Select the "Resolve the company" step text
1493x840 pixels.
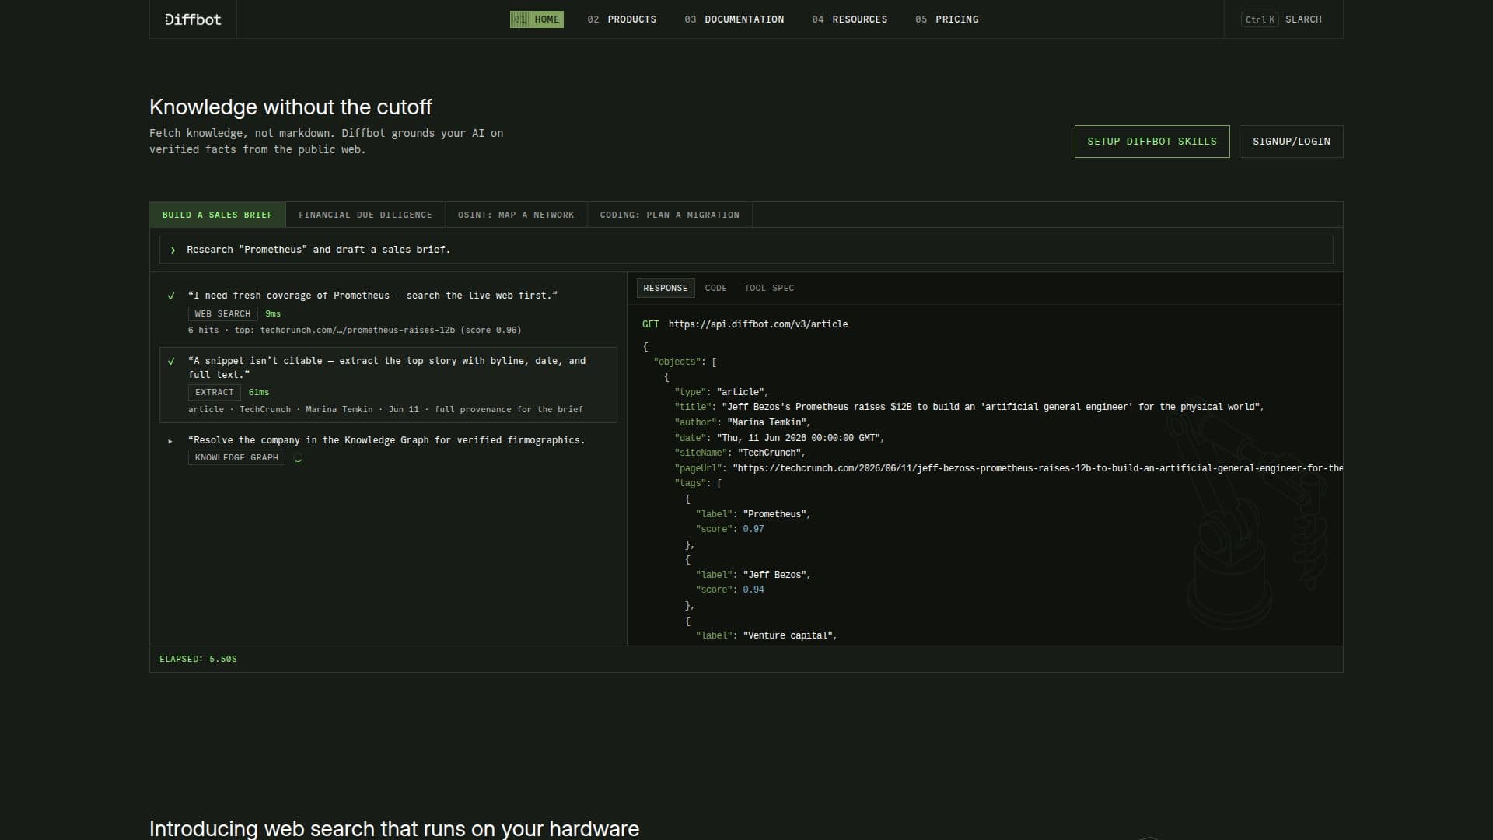[386, 440]
